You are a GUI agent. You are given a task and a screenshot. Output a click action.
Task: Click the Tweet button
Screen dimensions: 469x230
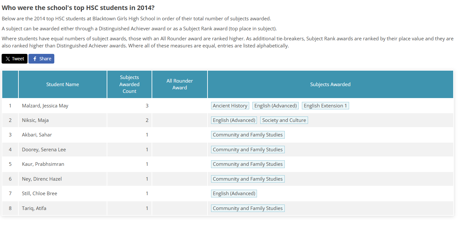click(x=15, y=59)
